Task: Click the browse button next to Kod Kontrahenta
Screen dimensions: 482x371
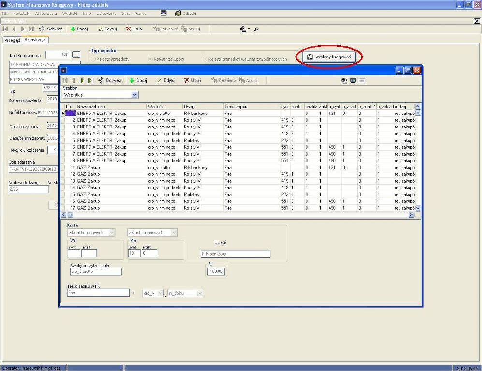Action: point(76,55)
